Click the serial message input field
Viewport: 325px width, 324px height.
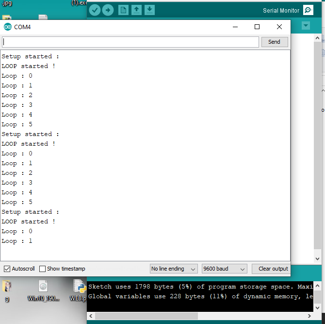[130, 42]
